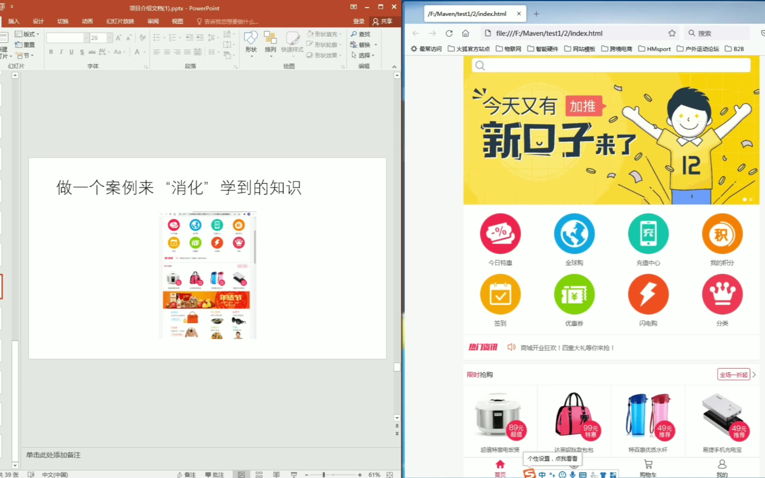The image size is (765, 478).
Task: Click the zoom slider handle
Action: [324, 474]
